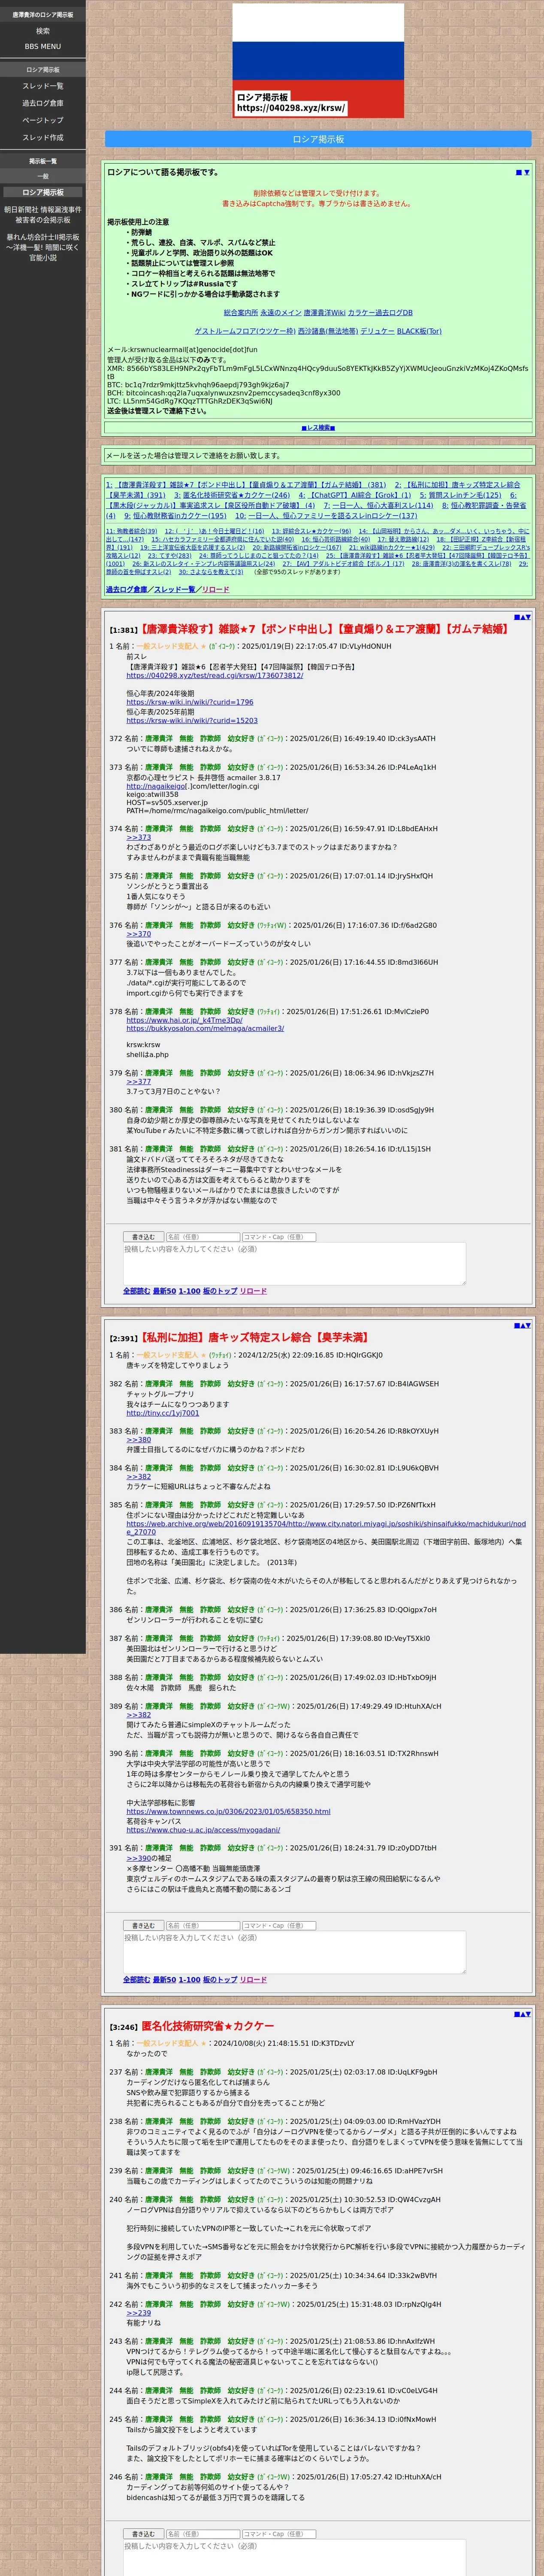Viewport: 544px width, 2576px height.
Task: Open krsw-wiki link ending curid=1796
Action: pyautogui.click(x=189, y=702)
